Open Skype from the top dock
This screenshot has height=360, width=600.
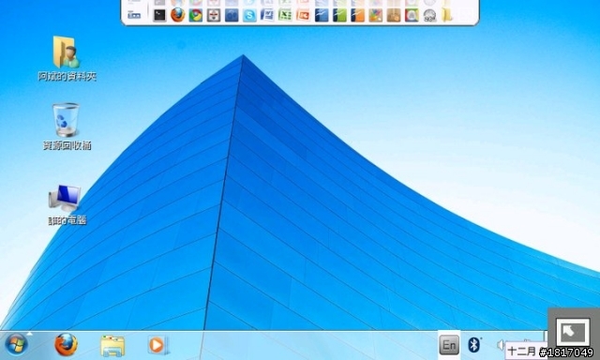click(249, 15)
